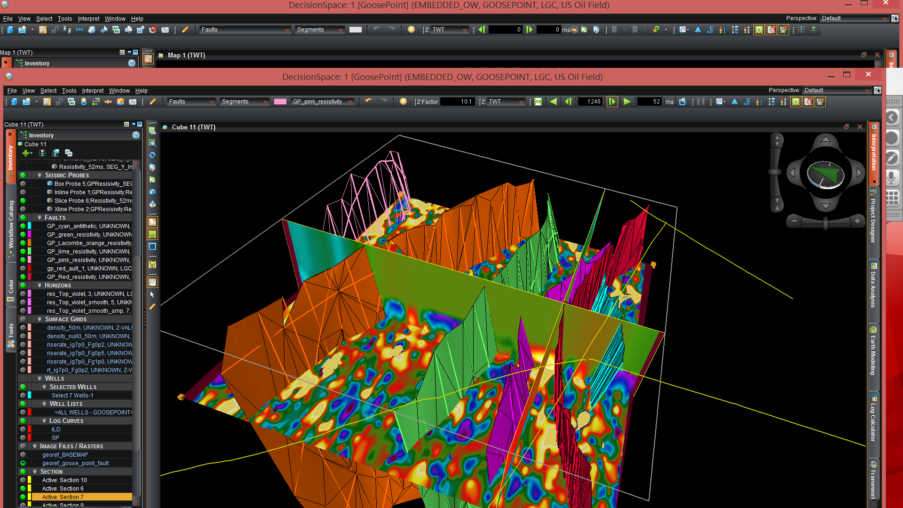Click the blue triangle icon in front toolbar

click(x=735, y=102)
